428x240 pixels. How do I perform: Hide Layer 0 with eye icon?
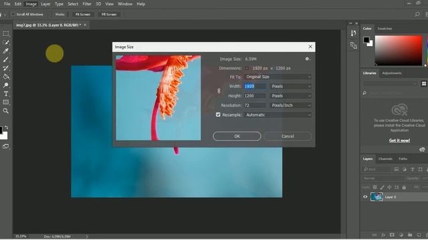365,197
